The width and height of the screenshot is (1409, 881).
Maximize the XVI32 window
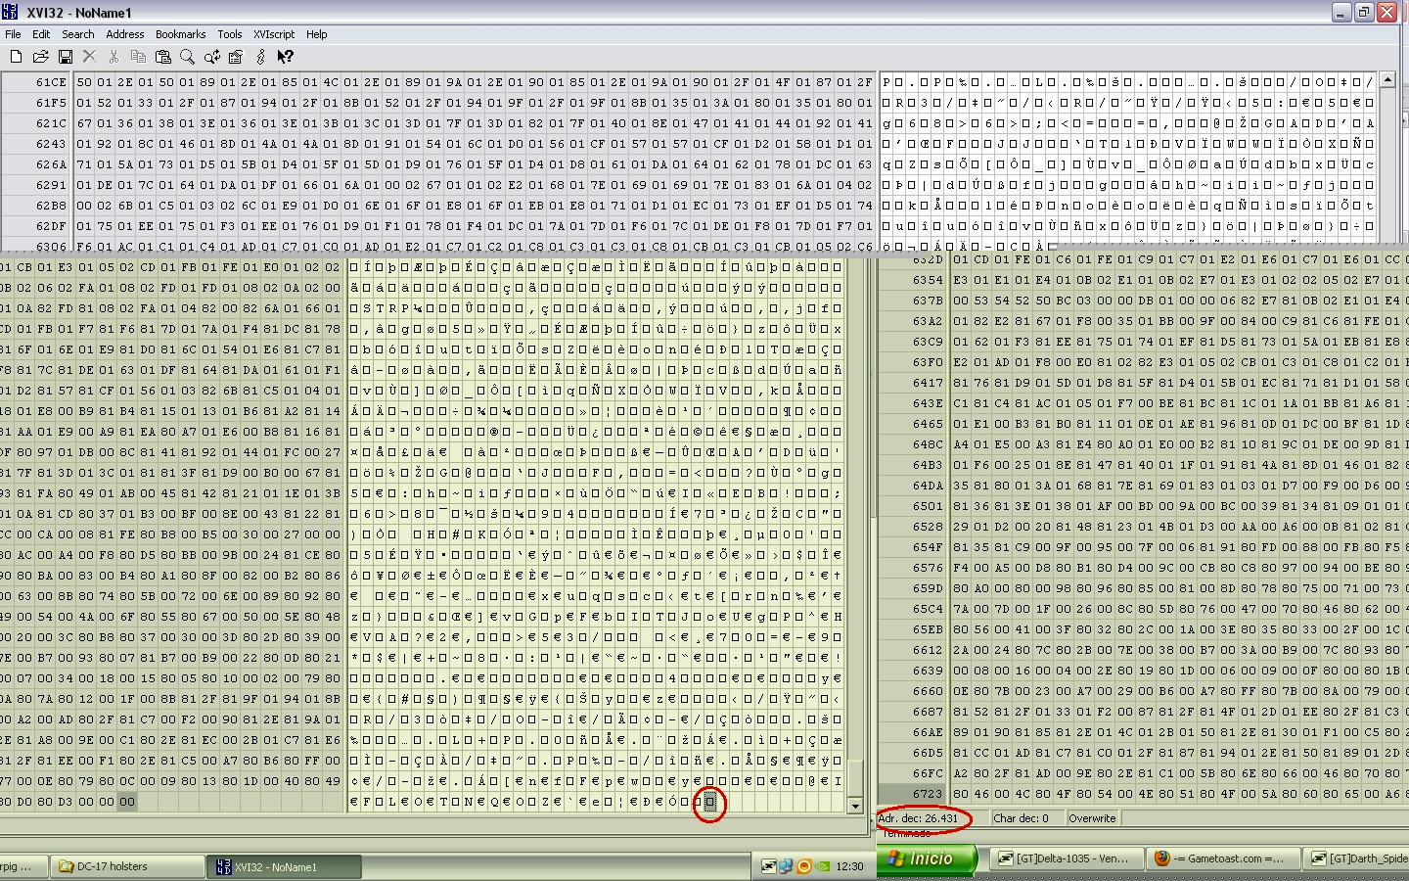pos(1364,13)
